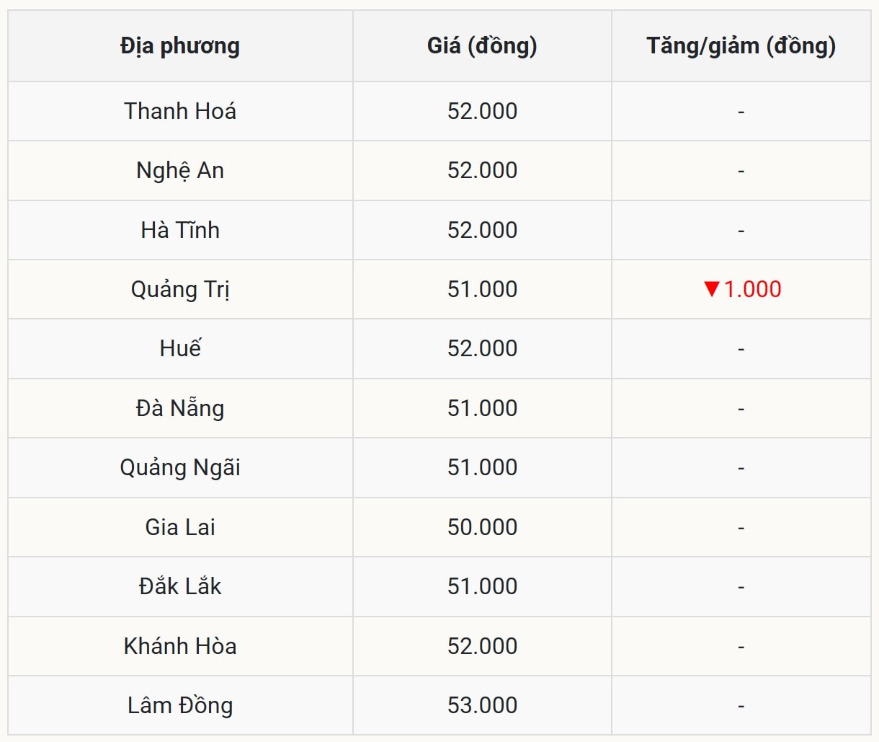Image resolution: width=879 pixels, height=742 pixels.
Task: Click the Huế location cell
Action: [x=180, y=349]
